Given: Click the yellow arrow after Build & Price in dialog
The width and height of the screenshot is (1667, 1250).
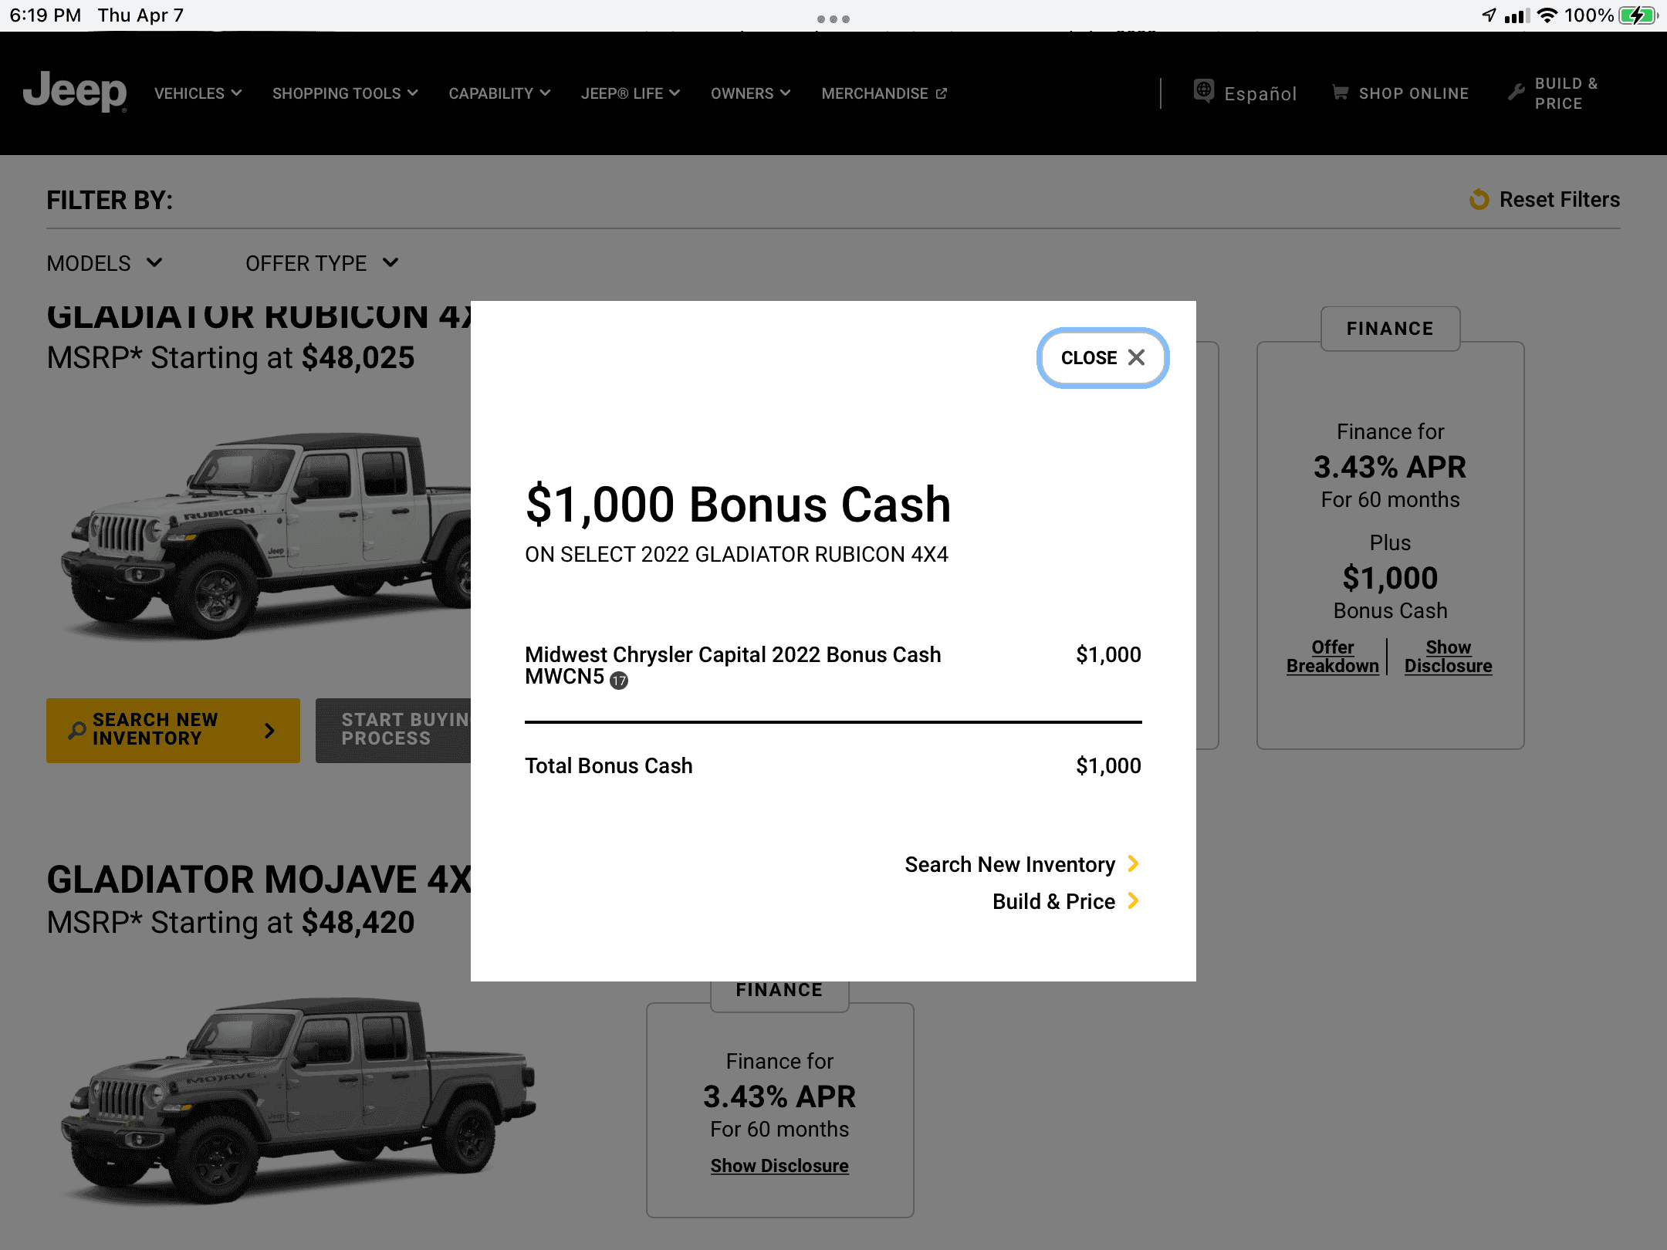Looking at the screenshot, I should pyautogui.click(x=1133, y=900).
